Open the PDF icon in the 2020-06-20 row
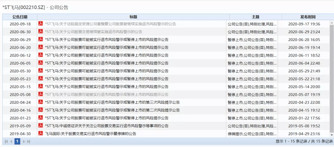 click(41, 47)
